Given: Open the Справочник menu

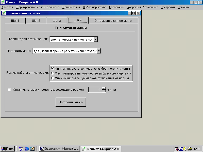Looking at the screenshot, I should click(117, 7).
